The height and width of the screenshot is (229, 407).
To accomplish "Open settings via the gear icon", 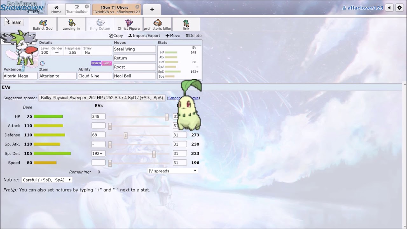I will click(x=400, y=8).
